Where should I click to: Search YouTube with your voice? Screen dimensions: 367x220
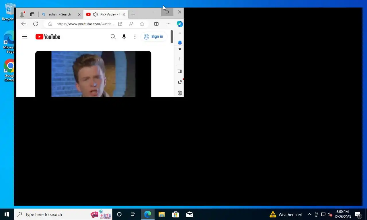(x=124, y=37)
